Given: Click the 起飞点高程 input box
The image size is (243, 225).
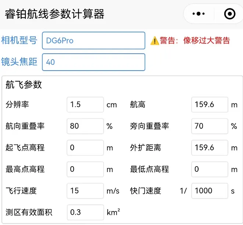Looking at the screenshot, I should (x=85, y=148).
